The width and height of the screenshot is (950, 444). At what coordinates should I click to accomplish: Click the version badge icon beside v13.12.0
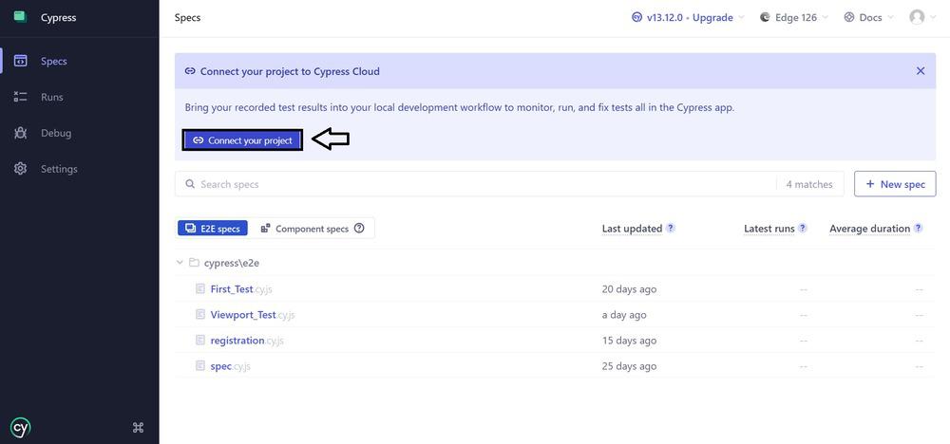tap(636, 17)
